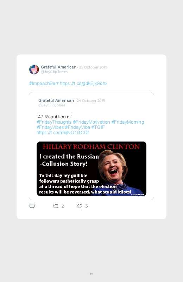Open the #FridayThoughts hashtag
The width and height of the screenshot is (183, 282).
click(54, 122)
